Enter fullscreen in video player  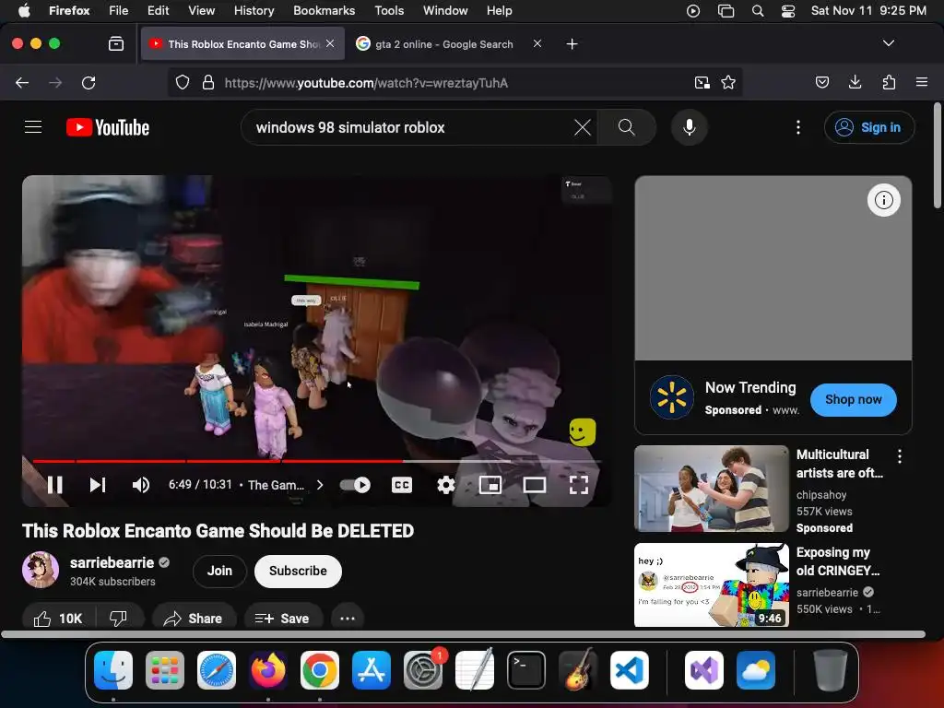pyautogui.click(x=579, y=485)
